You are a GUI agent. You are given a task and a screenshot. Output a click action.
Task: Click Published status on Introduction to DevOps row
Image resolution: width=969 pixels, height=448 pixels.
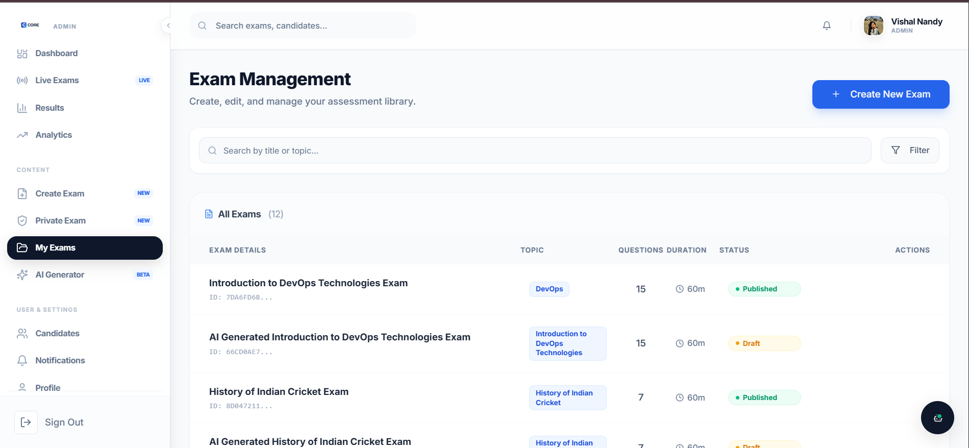tap(764, 289)
